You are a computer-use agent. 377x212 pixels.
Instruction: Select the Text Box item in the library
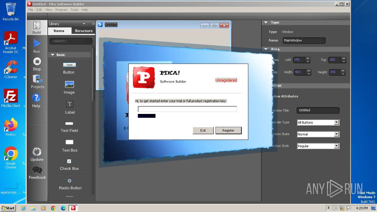point(70,146)
